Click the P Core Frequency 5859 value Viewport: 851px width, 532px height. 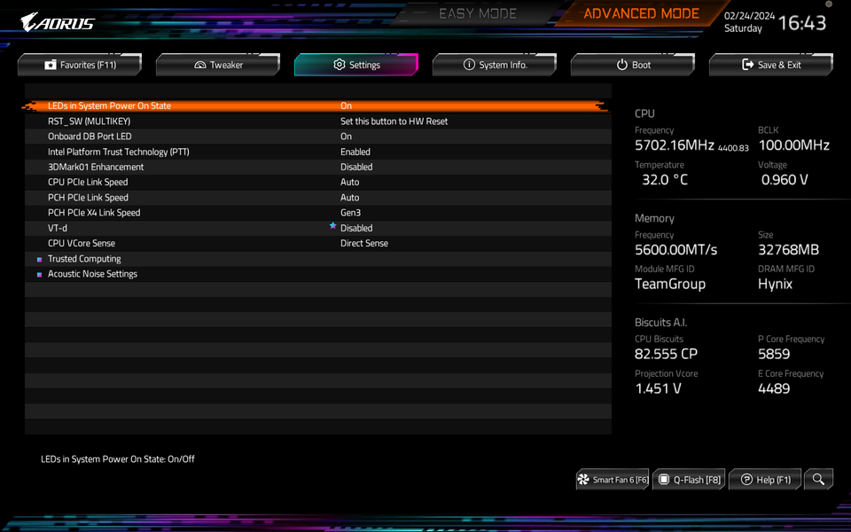pos(774,354)
